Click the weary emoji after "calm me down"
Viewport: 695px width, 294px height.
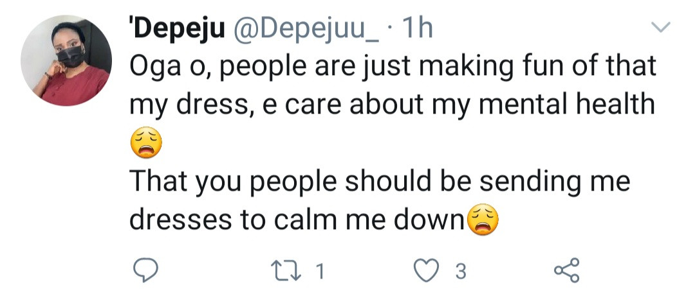[483, 221]
